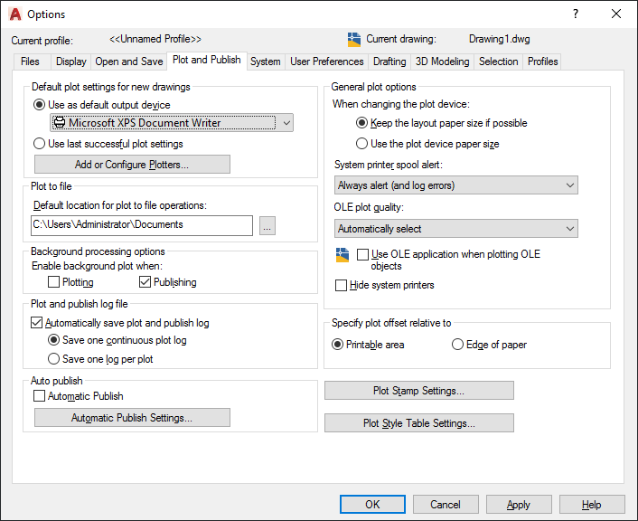The height and width of the screenshot is (521, 638).
Task: Click the plot to file location field
Action: point(141,225)
